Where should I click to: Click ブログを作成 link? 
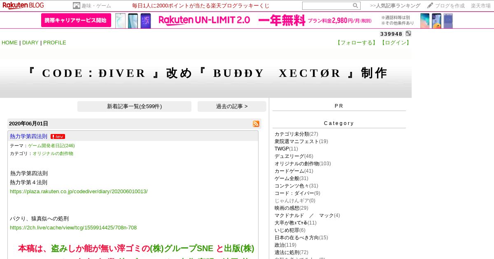click(x=450, y=6)
